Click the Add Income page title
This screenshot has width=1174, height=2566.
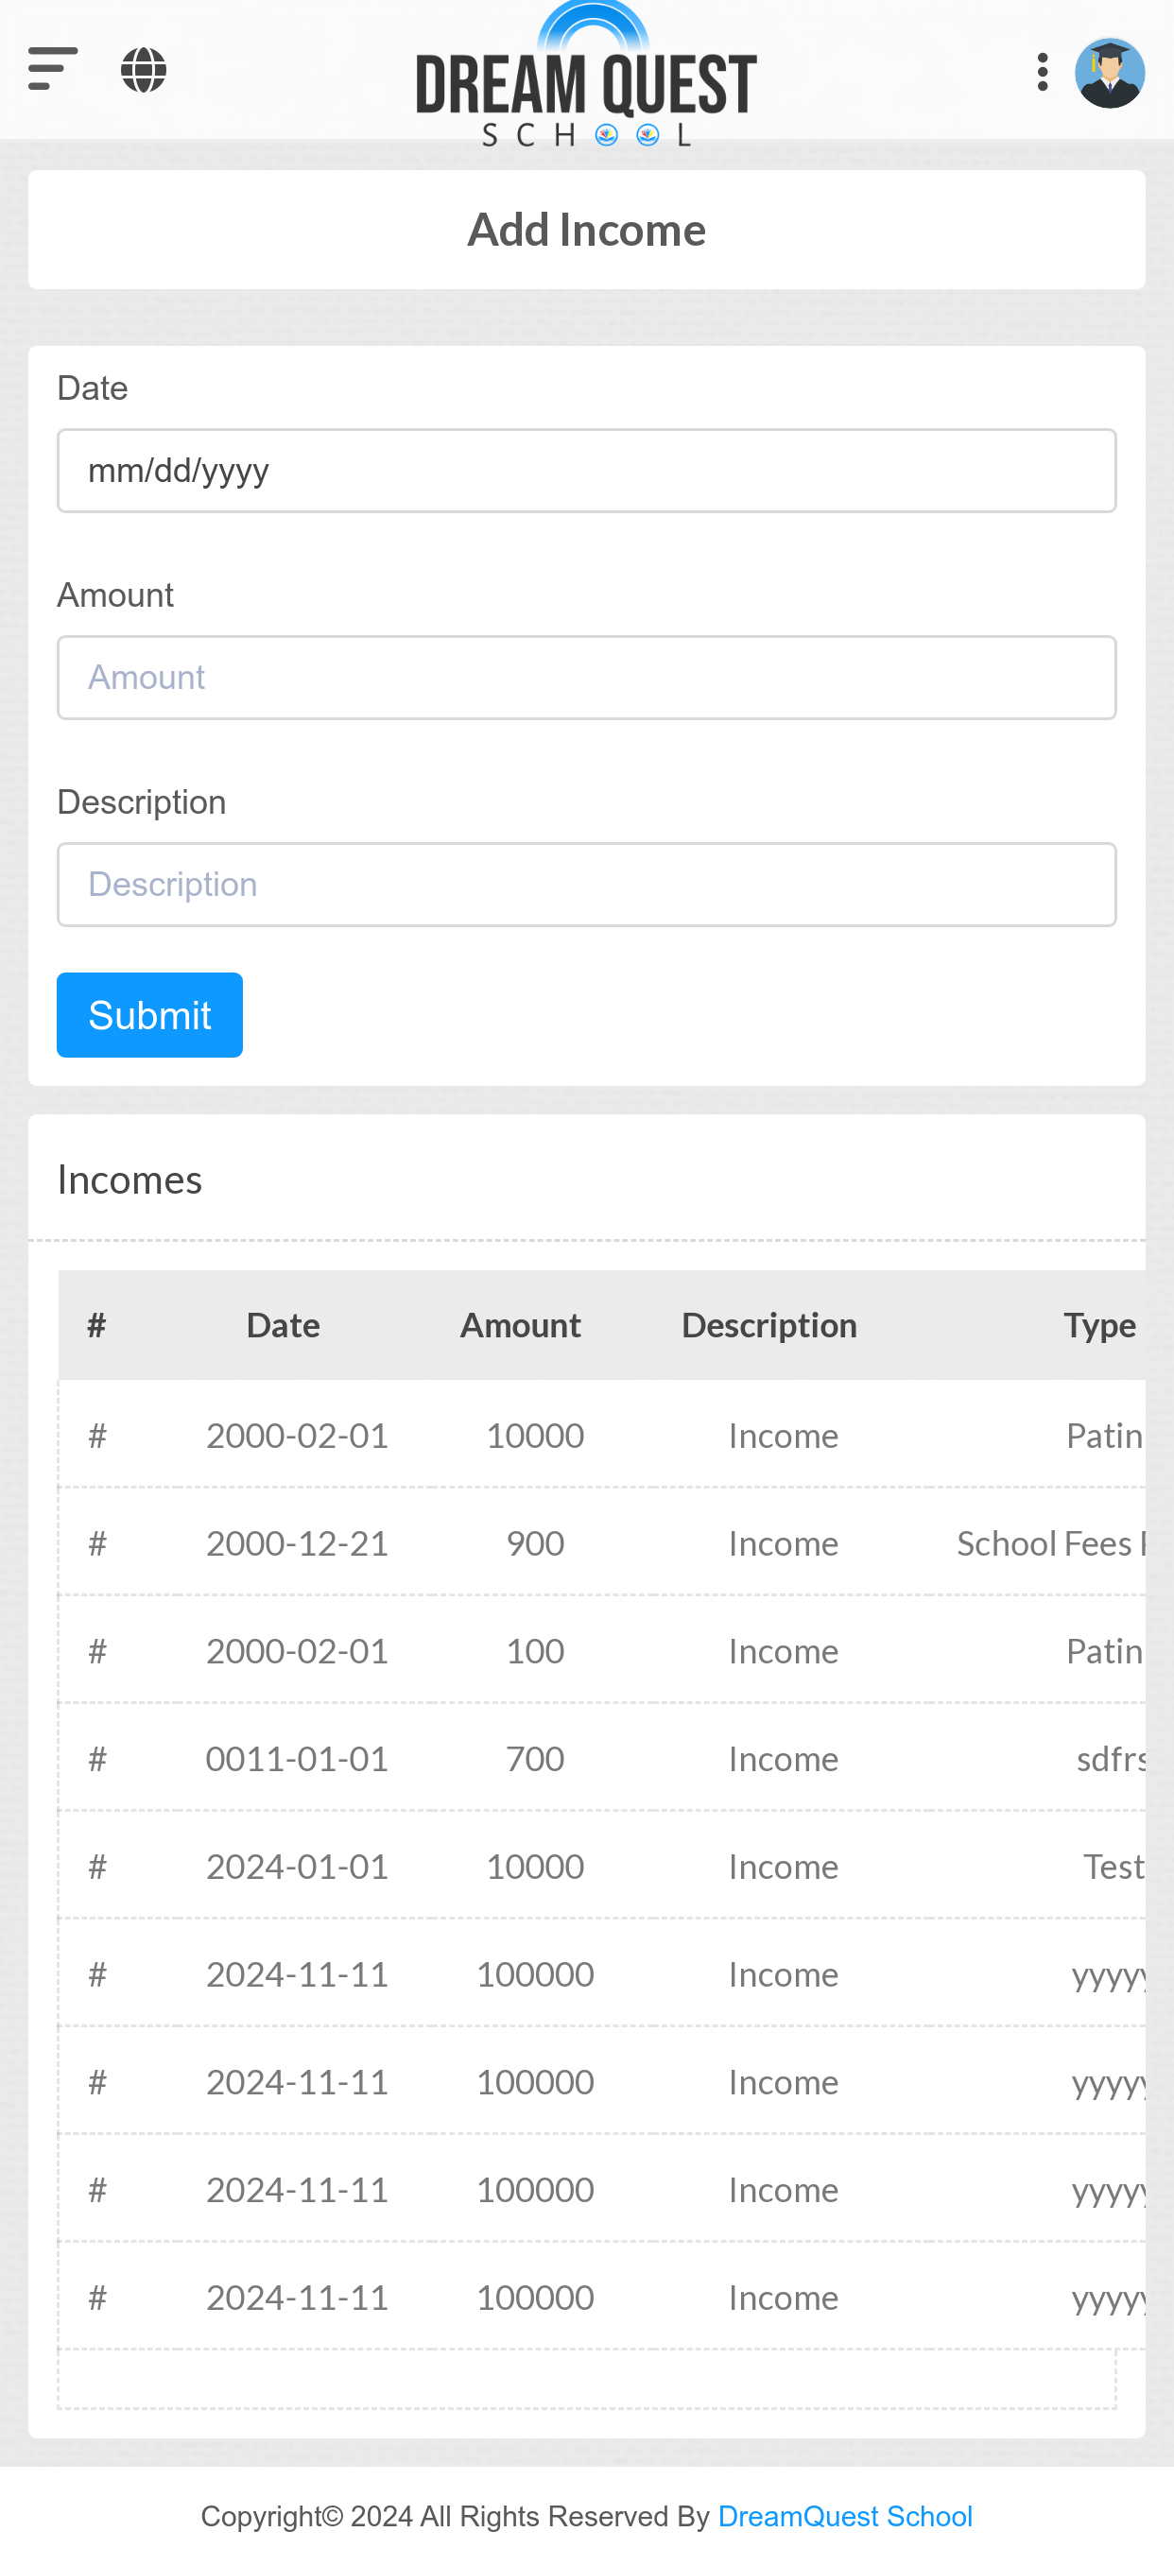pyautogui.click(x=587, y=229)
